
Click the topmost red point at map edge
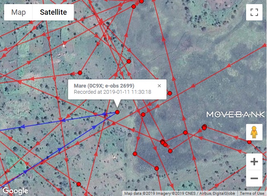141,2
